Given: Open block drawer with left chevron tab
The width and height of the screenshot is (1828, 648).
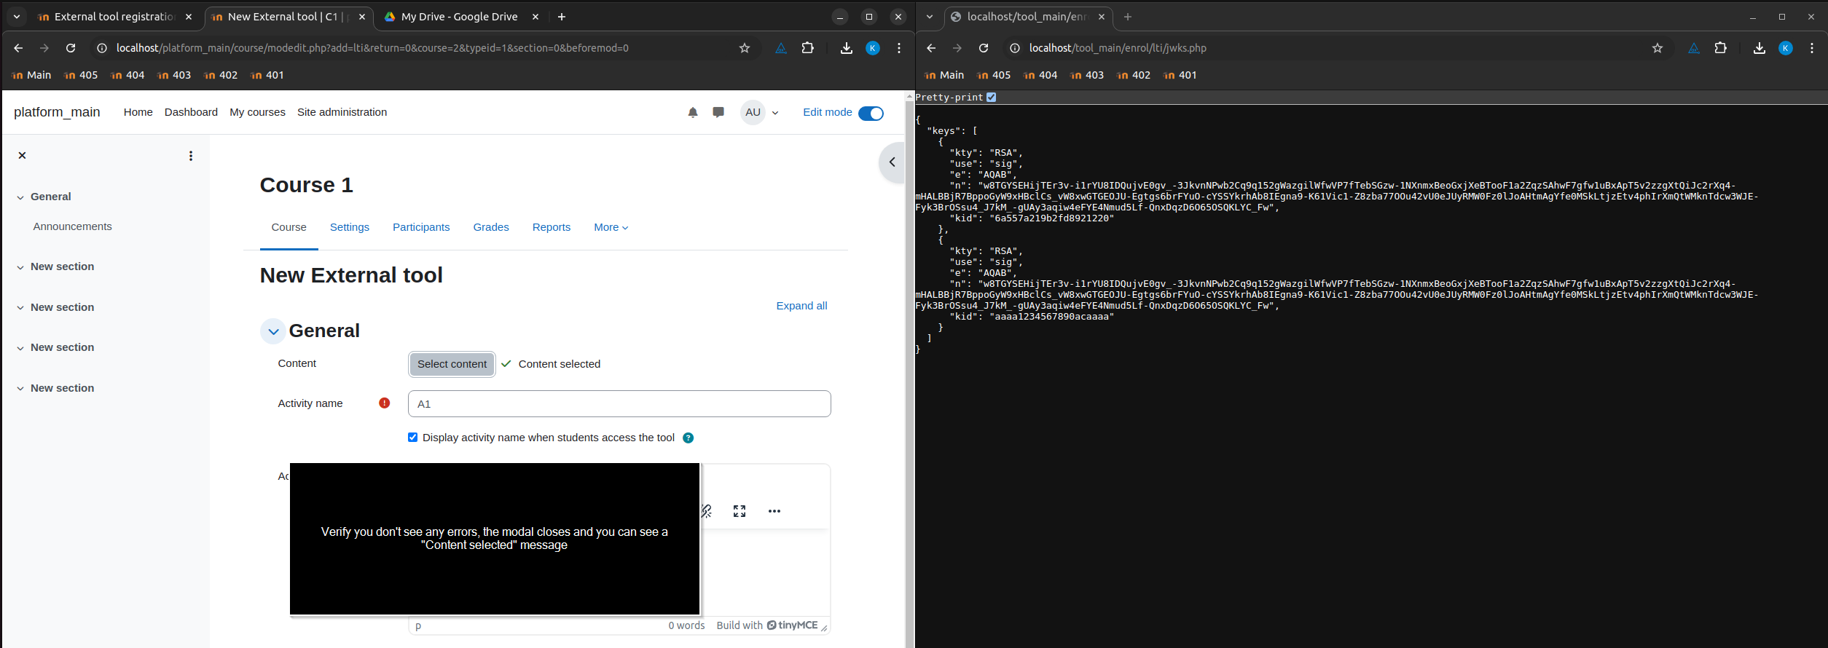Looking at the screenshot, I should point(892,162).
